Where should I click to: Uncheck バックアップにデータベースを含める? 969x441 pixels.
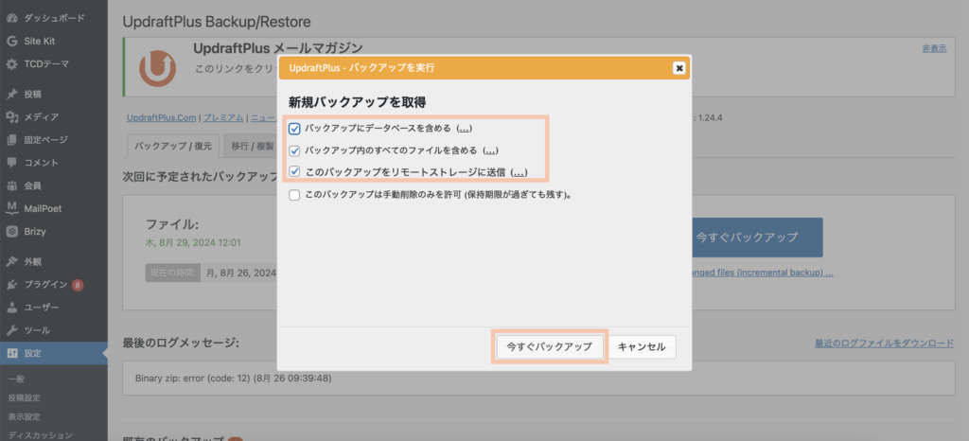point(295,129)
